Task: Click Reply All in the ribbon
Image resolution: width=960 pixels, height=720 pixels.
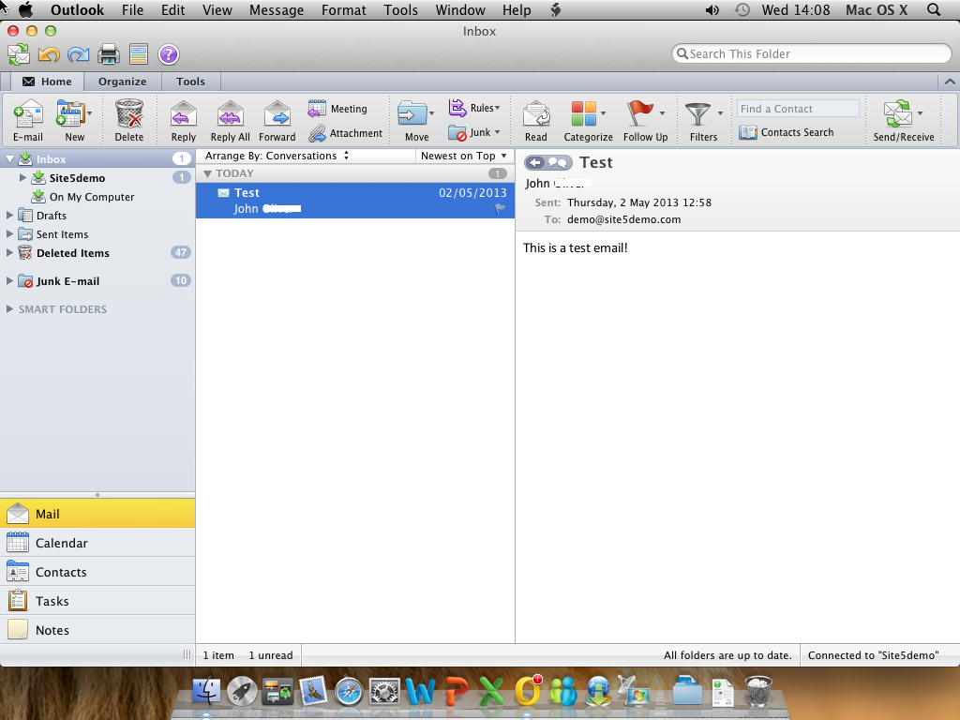Action: [231, 121]
